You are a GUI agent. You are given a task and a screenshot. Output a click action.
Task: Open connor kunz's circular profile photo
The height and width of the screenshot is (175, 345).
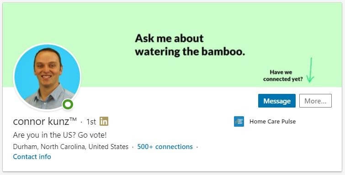tap(48, 77)
